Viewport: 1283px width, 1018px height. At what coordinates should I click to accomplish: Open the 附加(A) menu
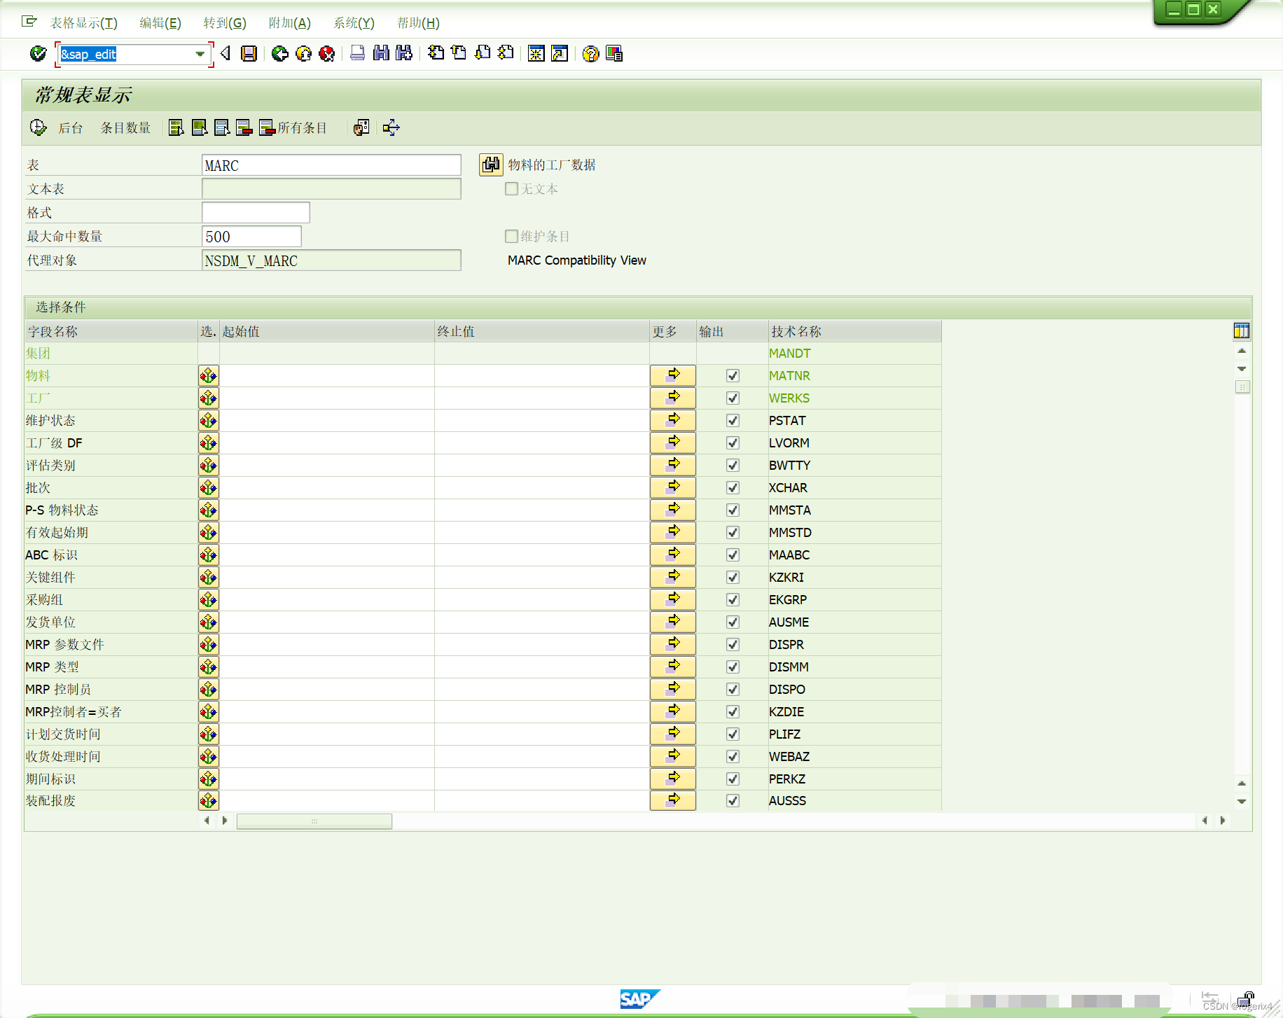tap(289, 23)
